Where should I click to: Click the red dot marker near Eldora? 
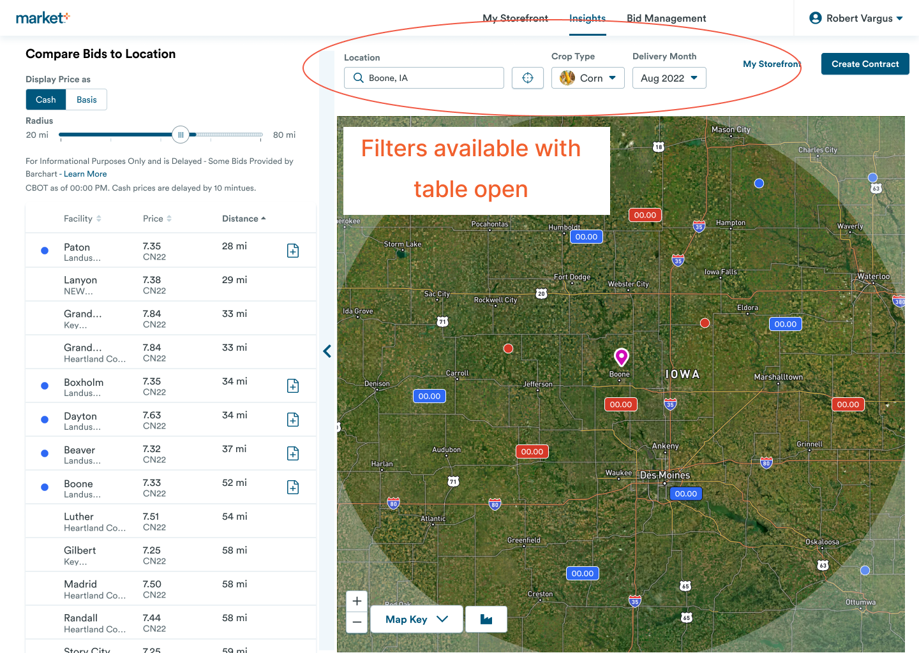tap(705, 323)
